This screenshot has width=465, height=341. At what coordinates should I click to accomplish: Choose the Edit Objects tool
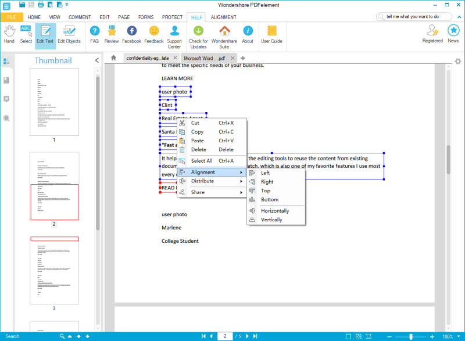(69, 35)
